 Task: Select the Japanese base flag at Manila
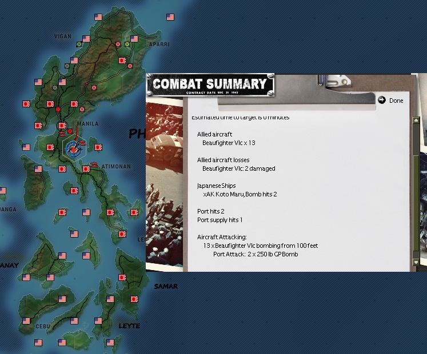point(62,126)
